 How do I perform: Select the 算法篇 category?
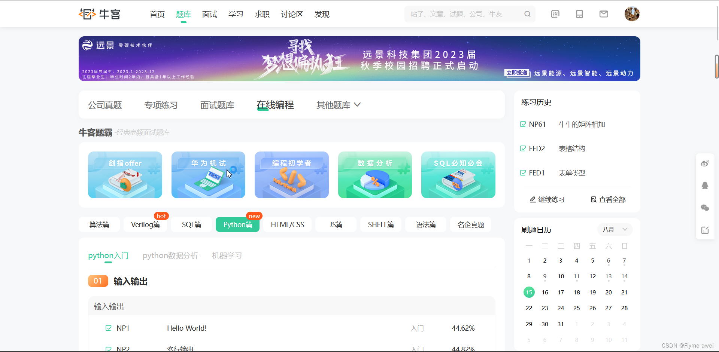pyautogui.click(x=99, y=224)
